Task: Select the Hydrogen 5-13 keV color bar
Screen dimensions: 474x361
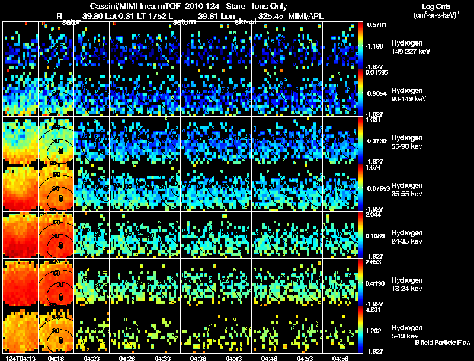Action: click(361, 329)
